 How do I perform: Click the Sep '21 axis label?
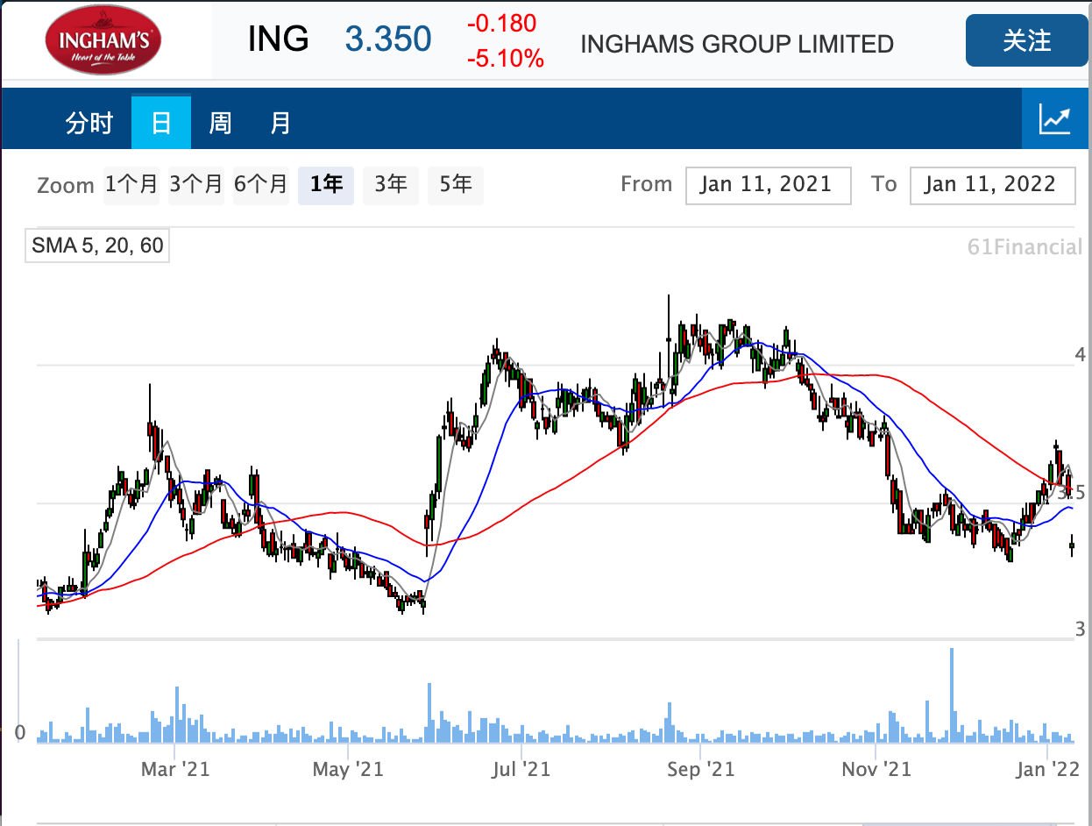tap(700, 769)
